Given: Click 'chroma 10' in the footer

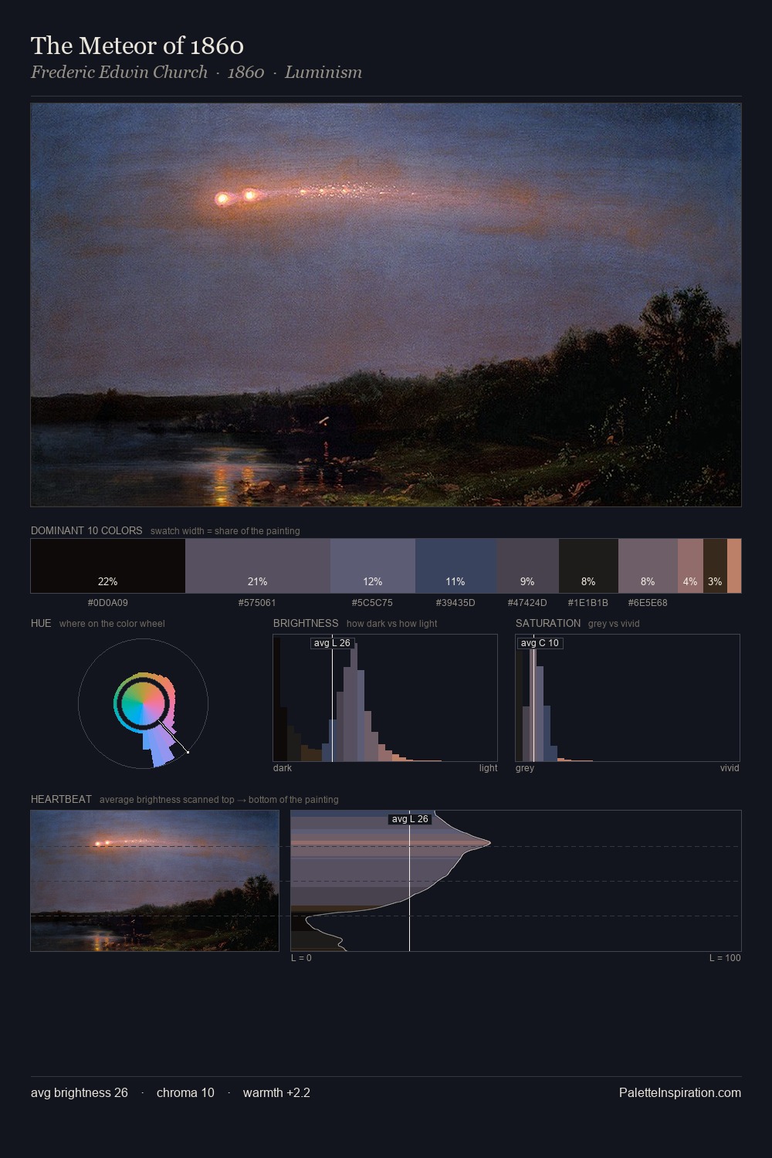Looking at the screenshot, I should coord(185,1092).
